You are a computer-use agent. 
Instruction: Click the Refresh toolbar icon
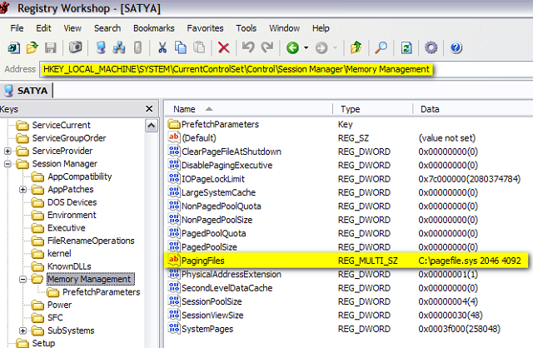pyautogui.click(x=406, y=48)
